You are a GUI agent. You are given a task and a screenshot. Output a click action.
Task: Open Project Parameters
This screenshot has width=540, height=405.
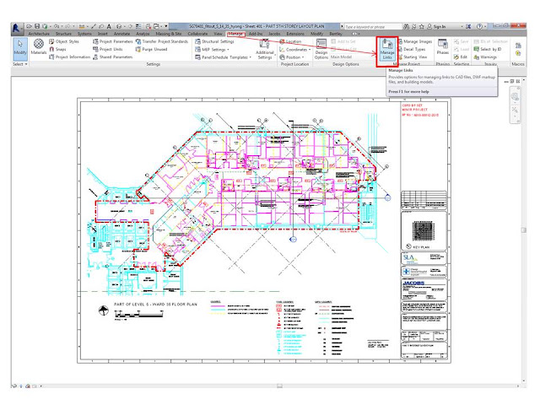tap(112, 41)
